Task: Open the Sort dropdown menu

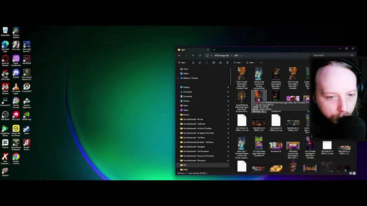Action: pyautogui.click(x=238, y=62)
